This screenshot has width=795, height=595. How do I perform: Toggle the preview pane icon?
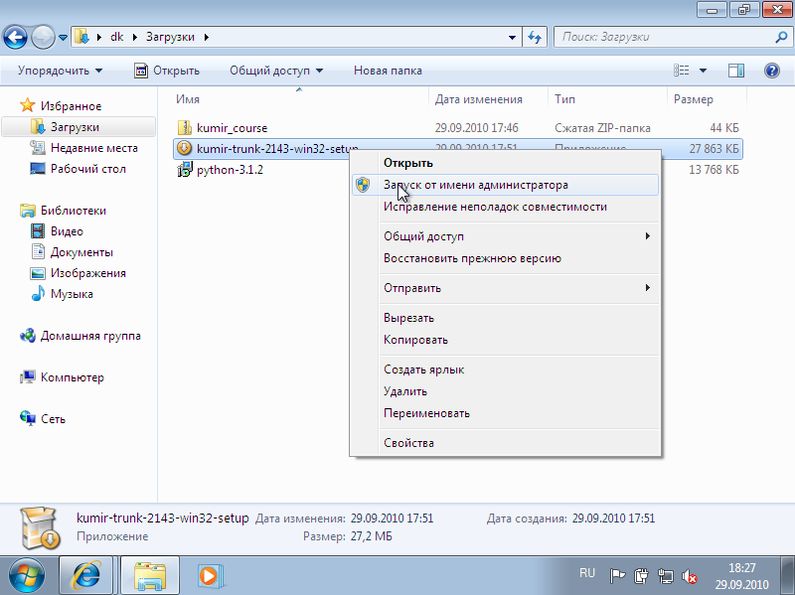[x=736, y=71]
